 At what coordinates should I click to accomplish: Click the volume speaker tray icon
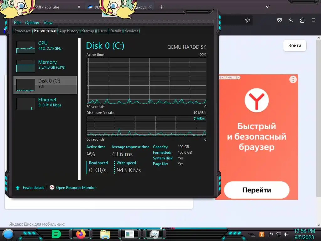(286, 234)
